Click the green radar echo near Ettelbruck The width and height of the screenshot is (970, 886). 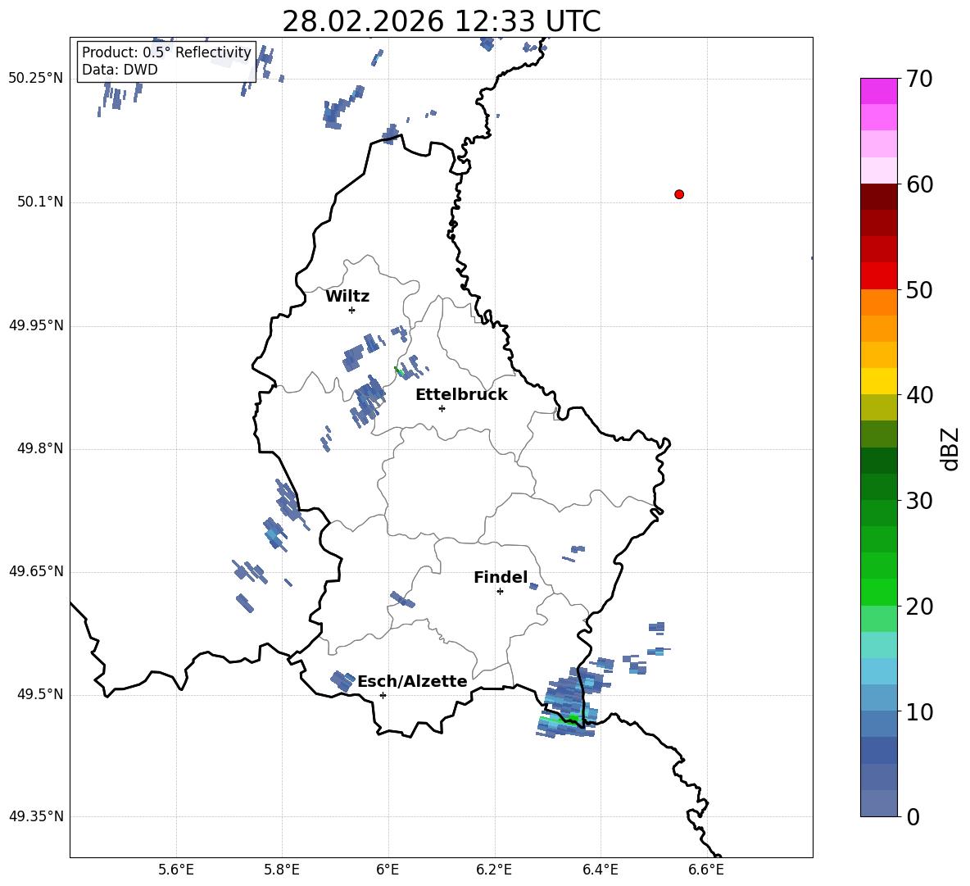[398, 370]
